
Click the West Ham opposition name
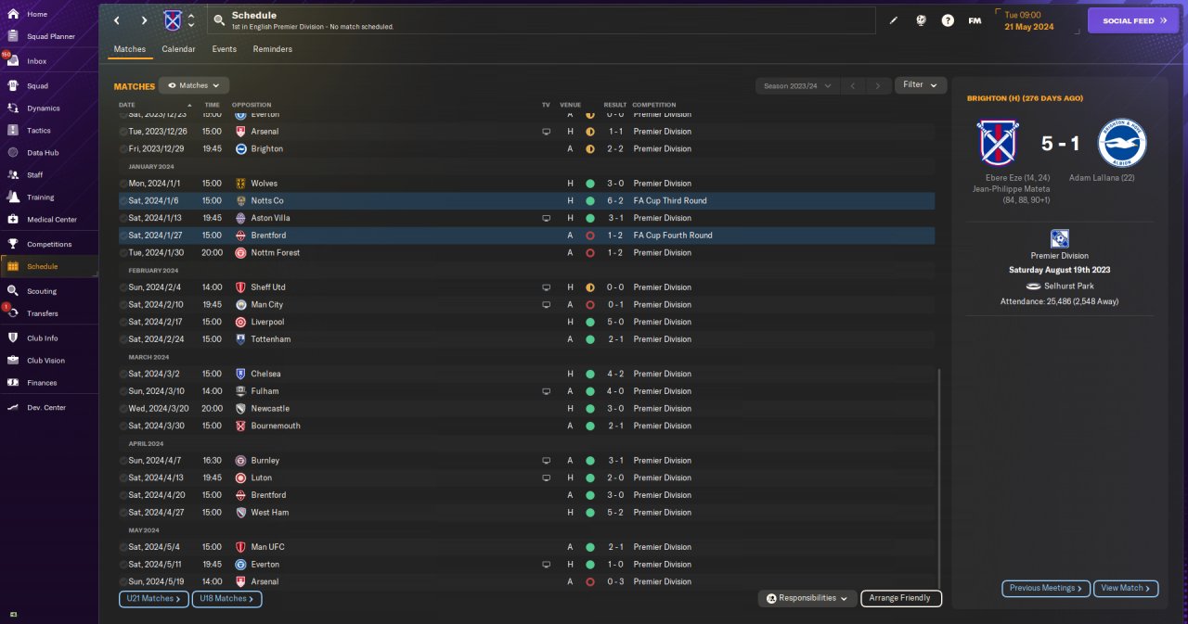tap(270, 513)
